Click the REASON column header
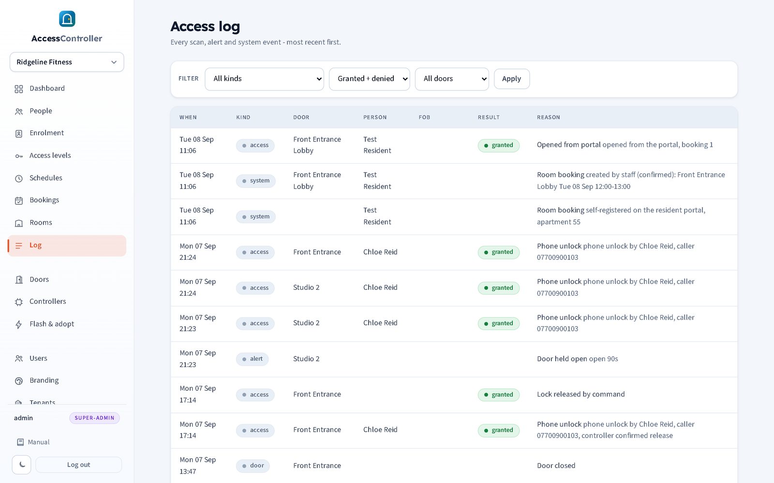 [549, 117]
